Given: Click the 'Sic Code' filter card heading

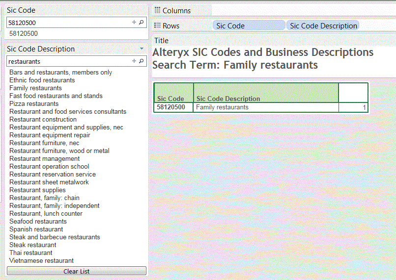Looking at the screenshot, I should (21, 10).
